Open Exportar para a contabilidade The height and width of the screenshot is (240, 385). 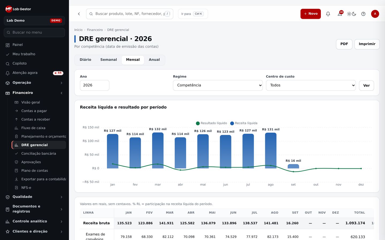point(39,179)
